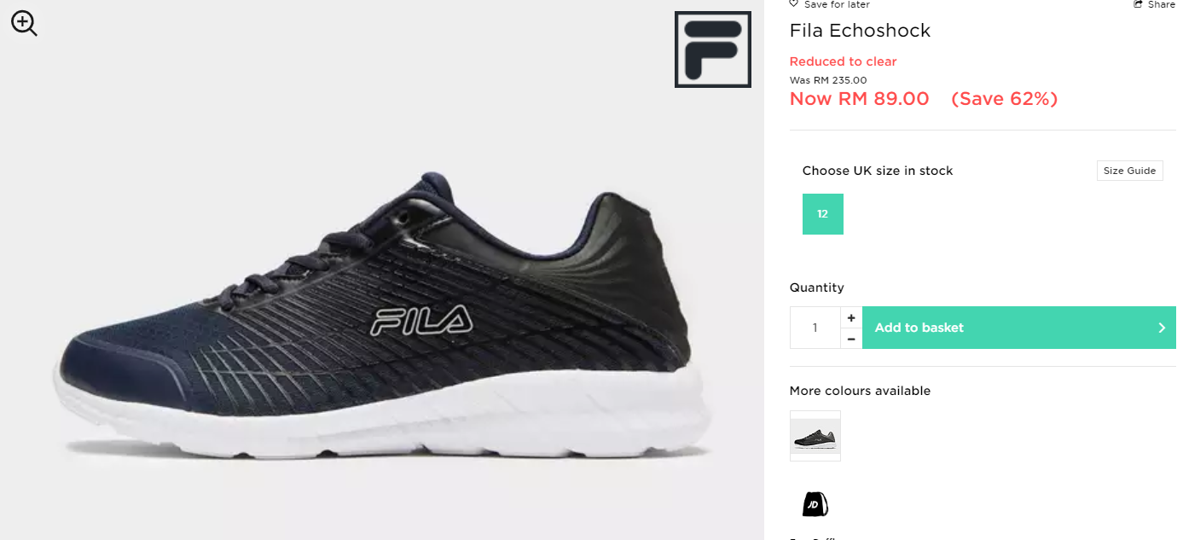Click the Reduced to clear label
The height and width of the screenshot is (540, 1183).
click(x=844, y=61)
